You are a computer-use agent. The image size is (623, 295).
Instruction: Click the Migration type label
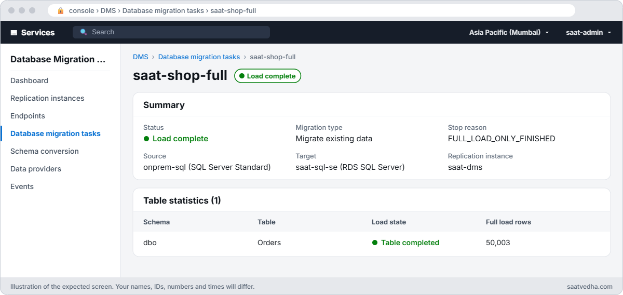point(319,127)
